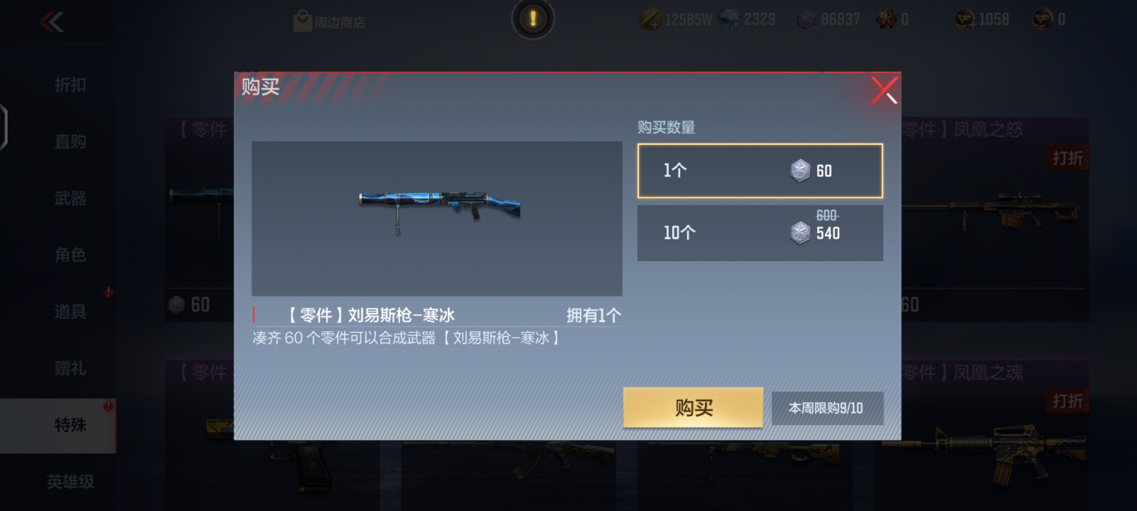
Task: Tap the silver token icon showing 86937
Action: click(x=806, y=19)
